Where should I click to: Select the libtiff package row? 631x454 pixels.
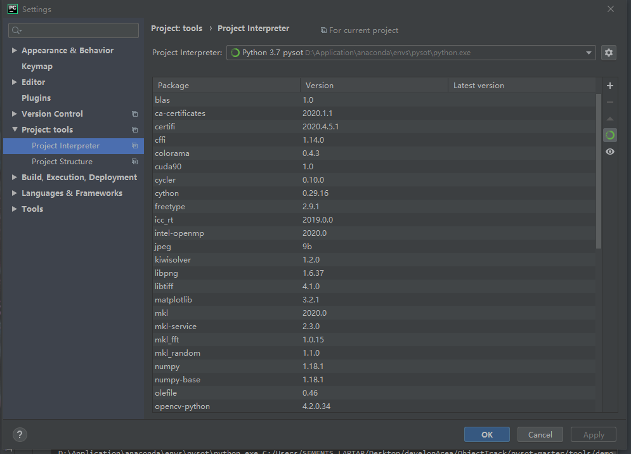coord(374,286)
